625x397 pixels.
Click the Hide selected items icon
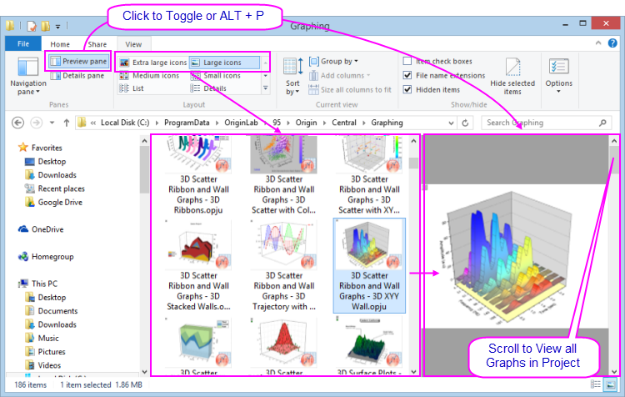[x=512, y=75]
